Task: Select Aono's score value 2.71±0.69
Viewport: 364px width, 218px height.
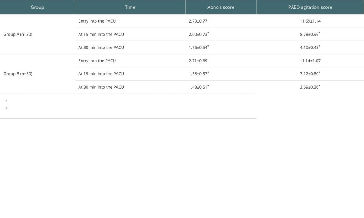Action: [198, 61]
